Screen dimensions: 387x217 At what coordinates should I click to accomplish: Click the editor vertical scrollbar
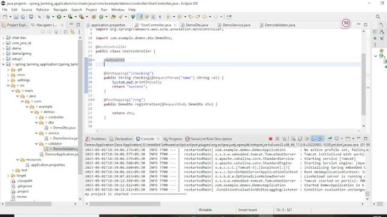pos(363,84)
